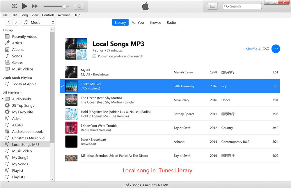The height and width of the screenshot is (188, 291).
Task: Open the My Favourite smart playlist
Action: pos(22,112)
